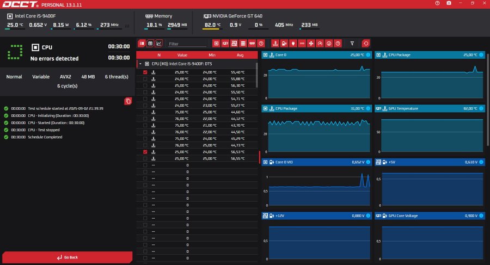This screenshot has height=265, width=490.
Task: Toggle the motherboard sensor filter icon
Action: coord(234,44)
